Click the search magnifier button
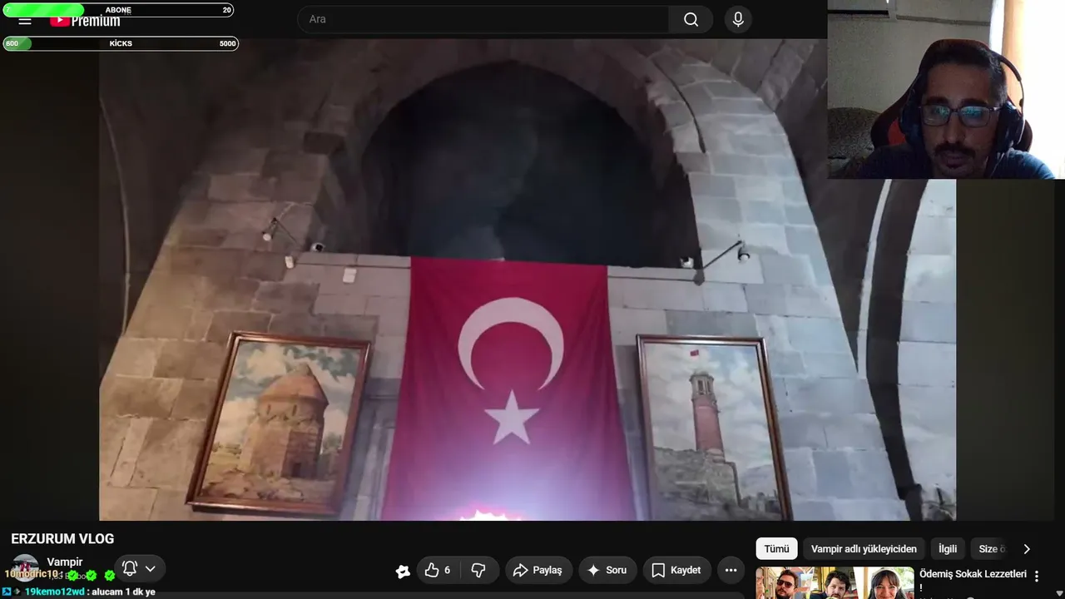This screenshot has width=1065, height=599. (x=691, y=19)
